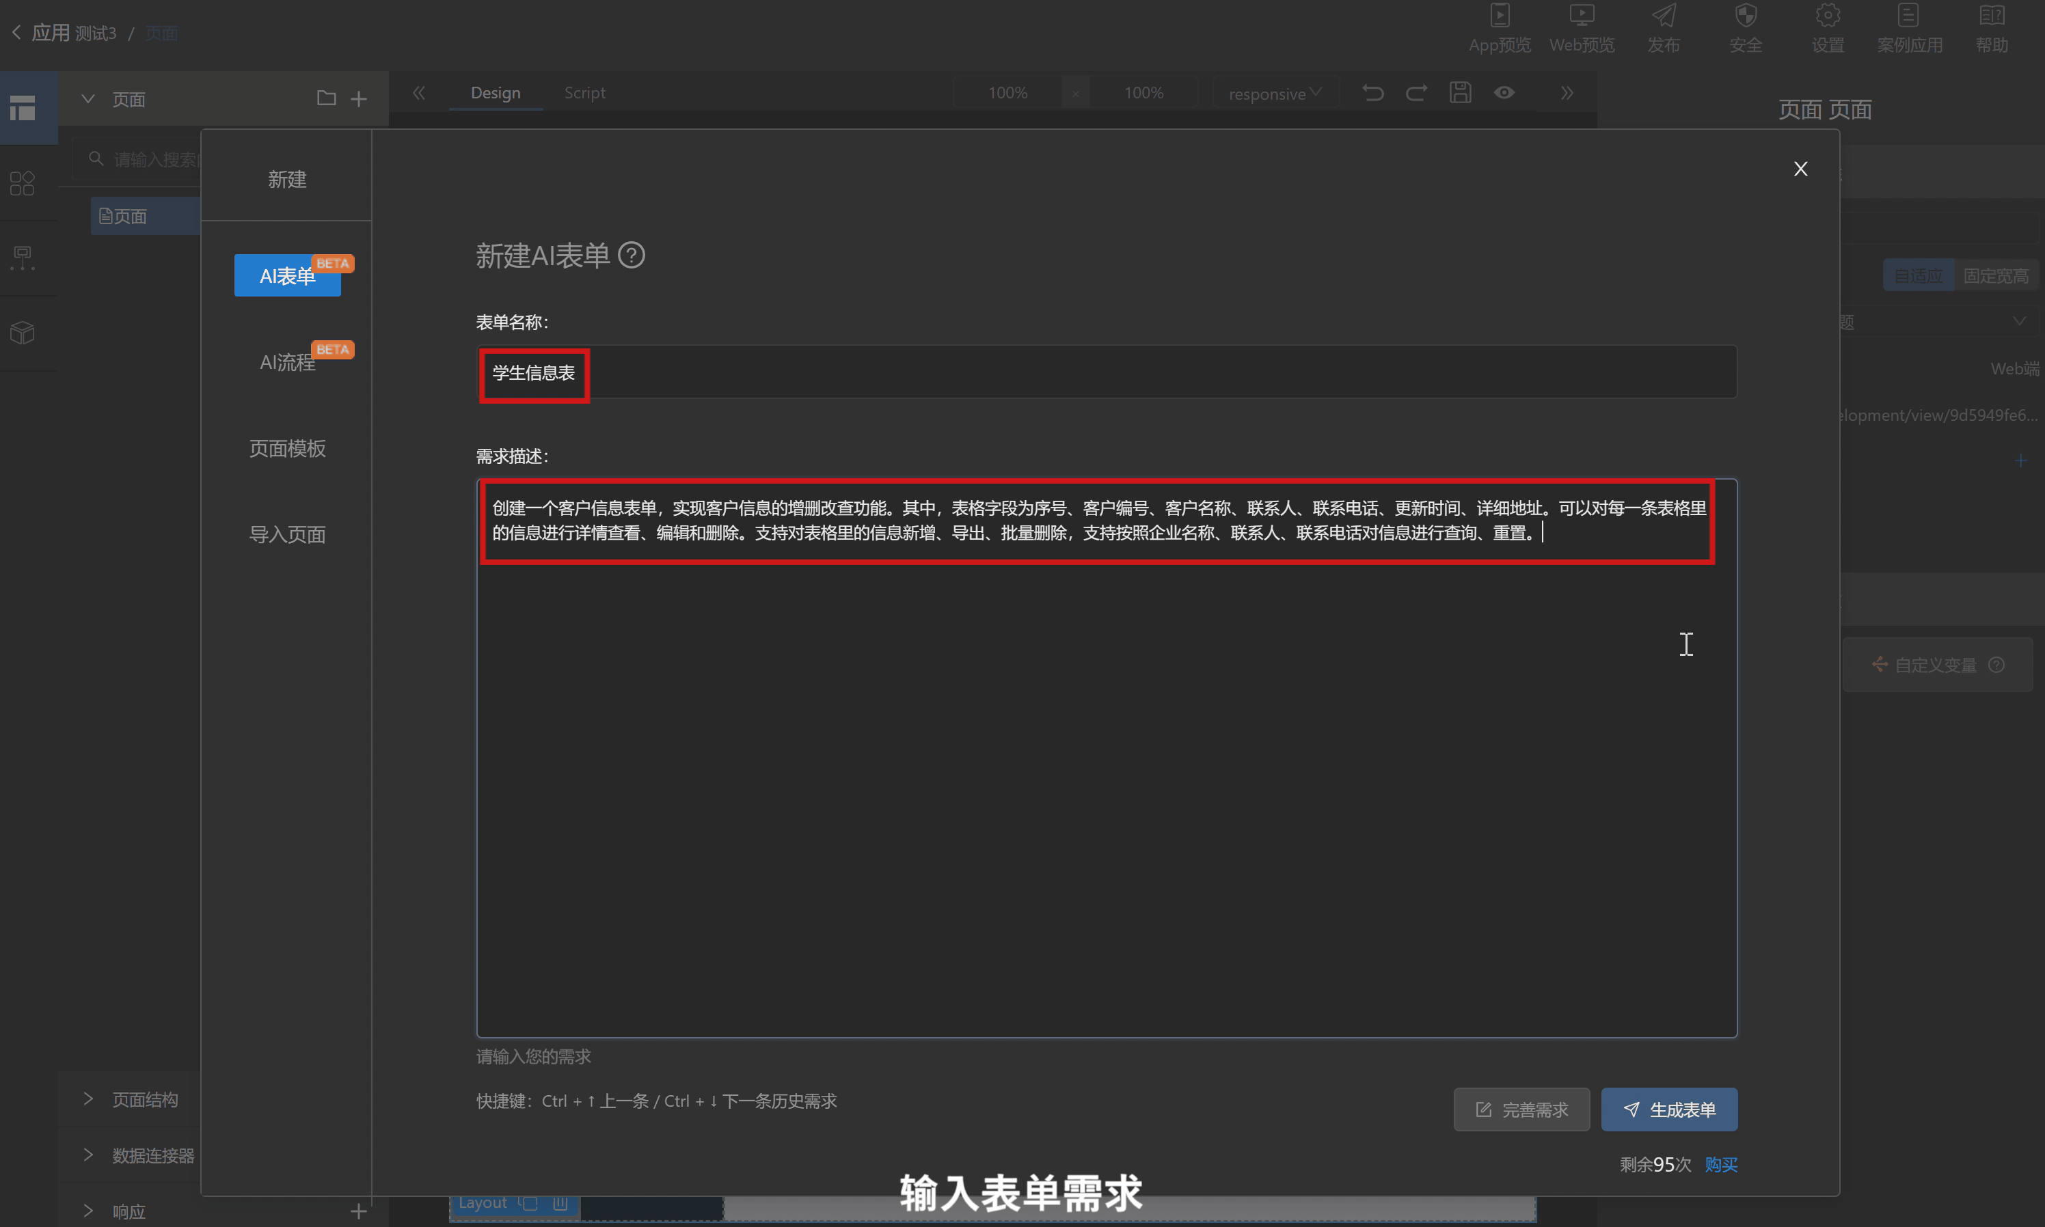
Task: Go back with the 应用 arrow
Action: (x=16, y=33)
